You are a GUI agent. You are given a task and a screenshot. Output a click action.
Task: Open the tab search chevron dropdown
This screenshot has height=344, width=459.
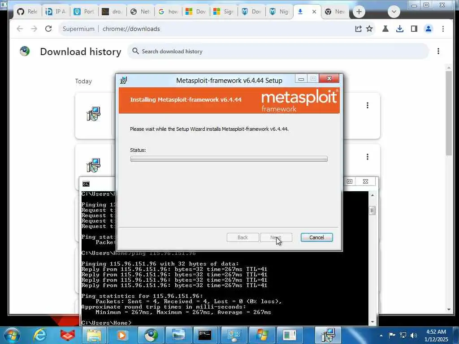(394, 12)
